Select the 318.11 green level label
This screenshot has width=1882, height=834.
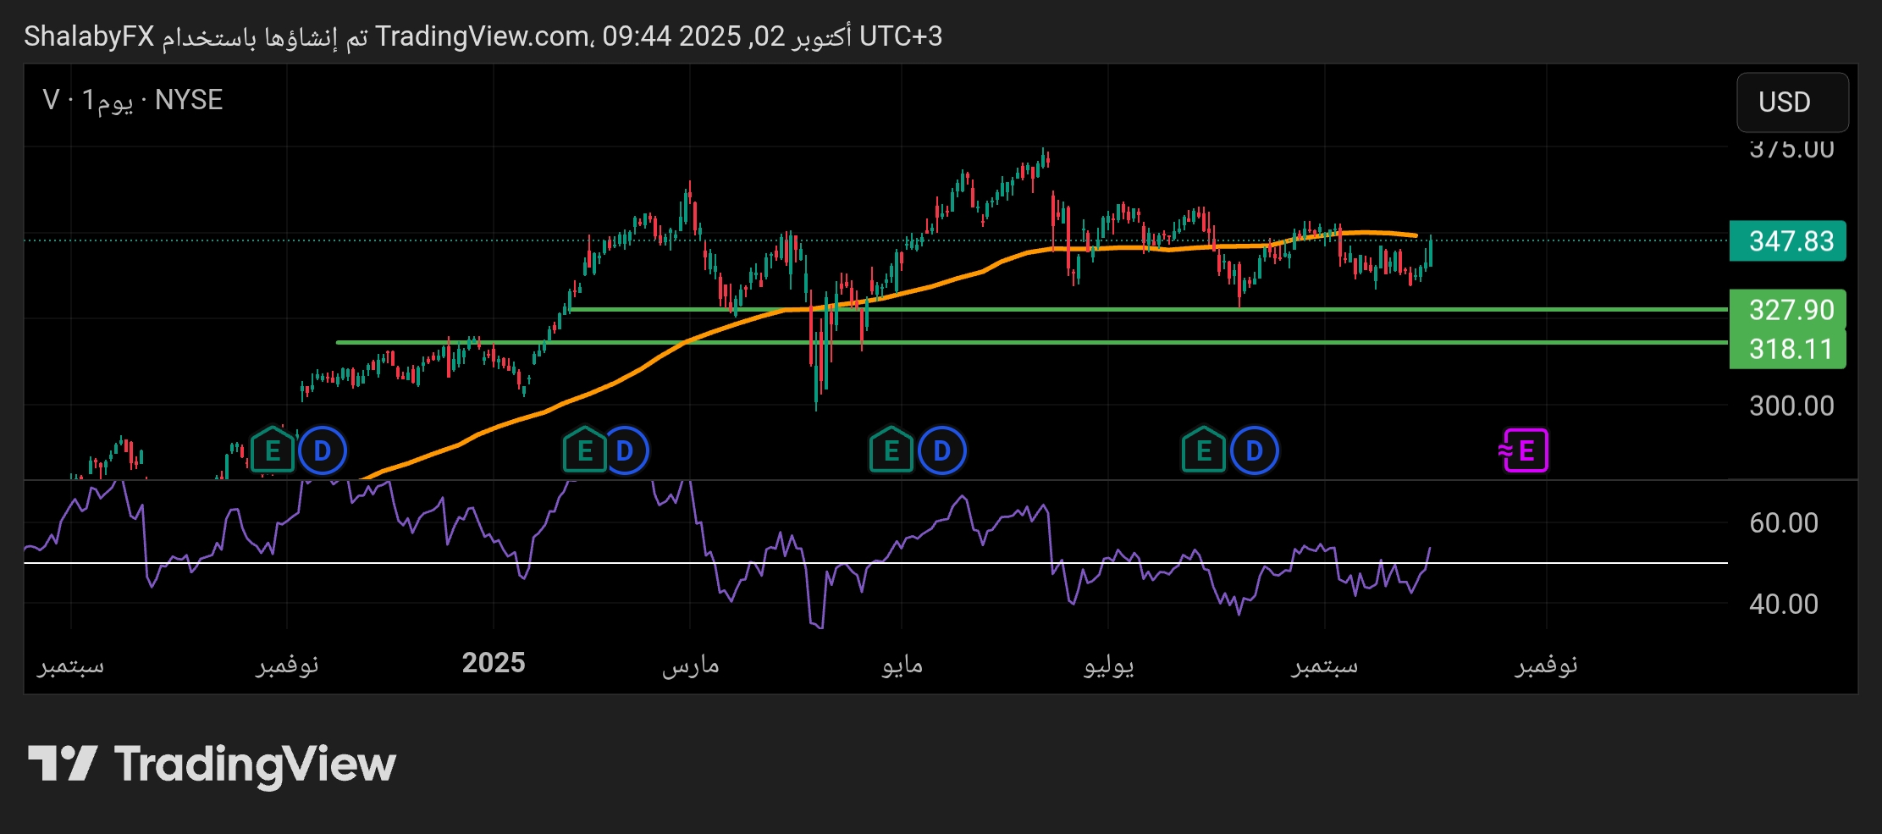coord(1788,349)
